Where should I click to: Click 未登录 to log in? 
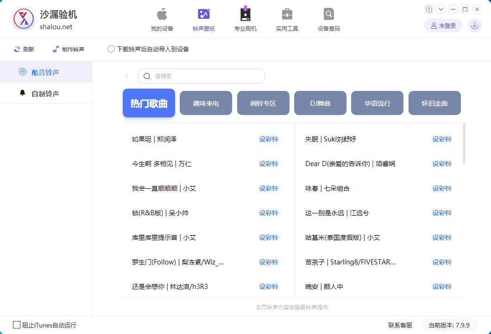tap(443, 25)
